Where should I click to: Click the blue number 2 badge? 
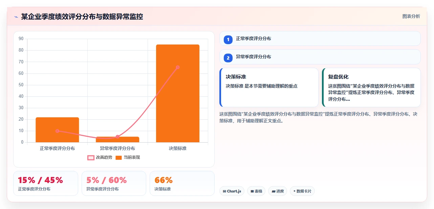point(228,58)
